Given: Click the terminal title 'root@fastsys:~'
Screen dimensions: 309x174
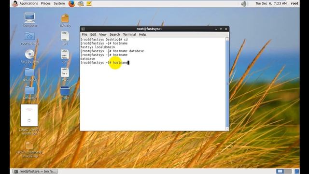Looking at the screenshot, I should (x=149, y=29).
